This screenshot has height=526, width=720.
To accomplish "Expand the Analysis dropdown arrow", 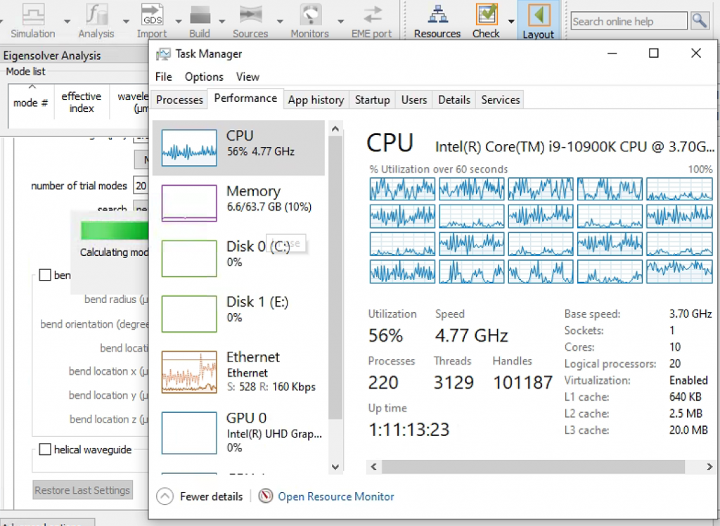I will 126,21.
